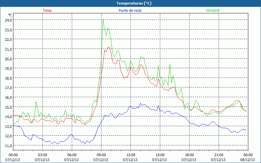261x163 pixels.
Task: Click the blue dew point peak after 12:00
Action: [x=140, y=103]
